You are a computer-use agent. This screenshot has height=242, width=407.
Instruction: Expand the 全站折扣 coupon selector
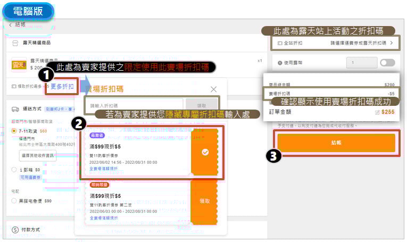[x=391, y=43]
